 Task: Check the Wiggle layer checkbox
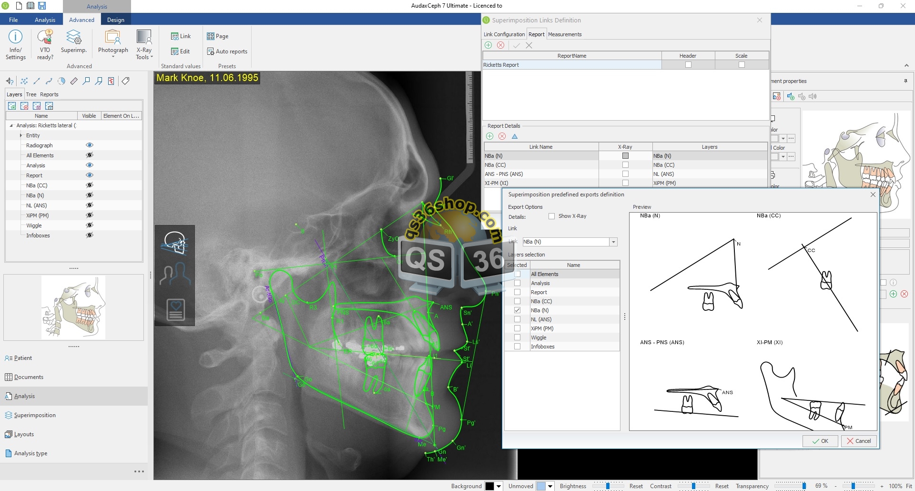(x=517, y=338)
